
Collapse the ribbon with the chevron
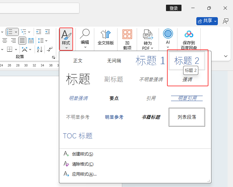tap(226, 56)
